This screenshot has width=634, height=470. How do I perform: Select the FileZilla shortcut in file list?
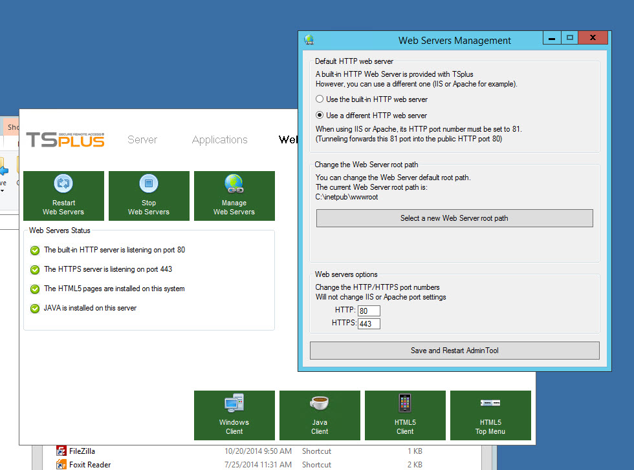(82, 451)
